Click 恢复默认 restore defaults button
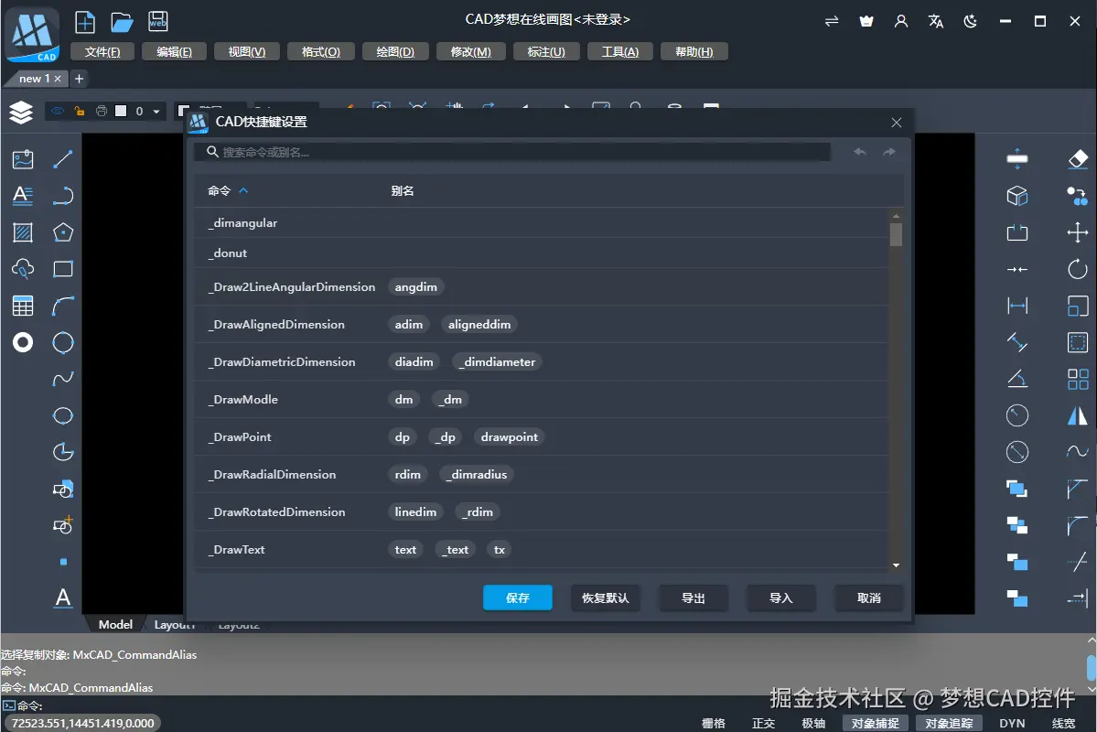This screenshot has width=1097, height=732. [x=605, y=597]
